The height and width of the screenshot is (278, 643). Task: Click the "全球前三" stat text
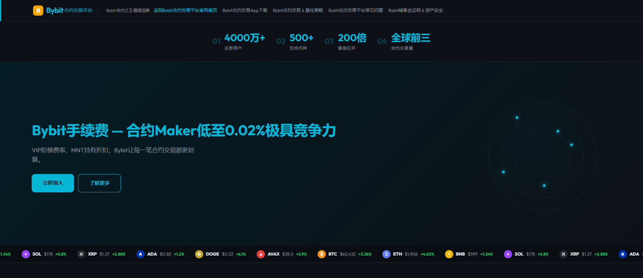tap(411, 38)
